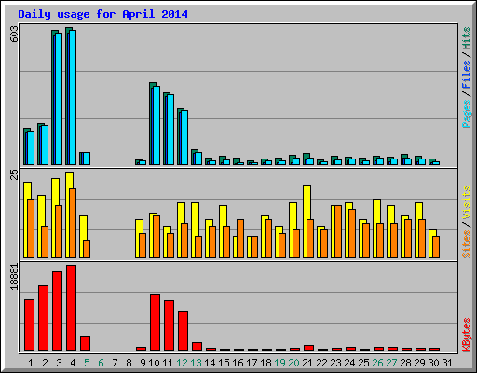Click the green 'Hits' legend label
477x373 pixels.
click(x=467, y=38)
